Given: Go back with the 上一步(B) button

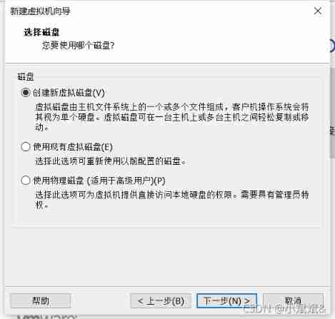Looking at the screenshot, I should pos(161,300).
